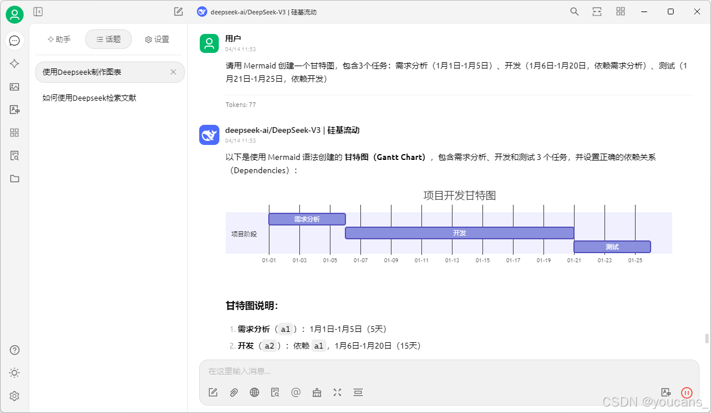Minimize the application window
Viewport: 711px width, 413px height.
tap(644, 12)
